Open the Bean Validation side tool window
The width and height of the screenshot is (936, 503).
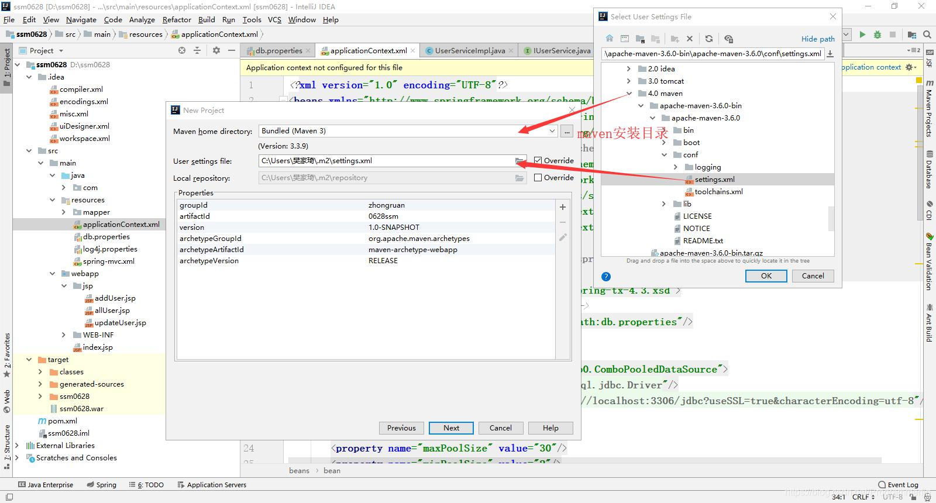point(929,261)
